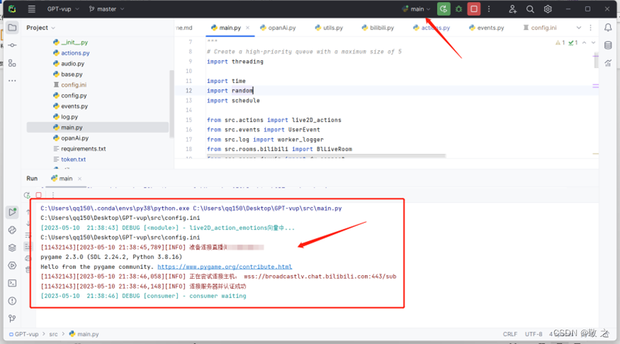Screen dimensions: 620x344
Task: Open Services tool window icon
Action: tap(12, 265)
